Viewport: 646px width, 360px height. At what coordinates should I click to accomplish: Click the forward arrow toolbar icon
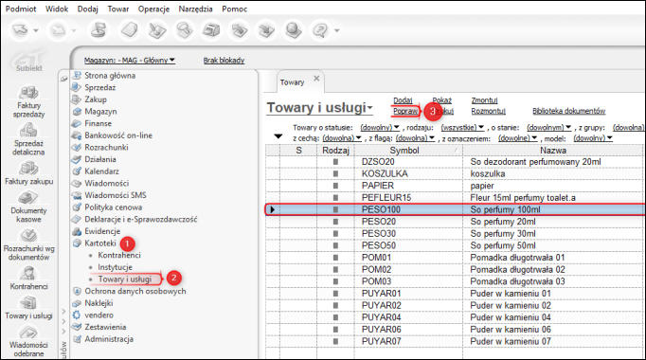click(x=58, y=30)
